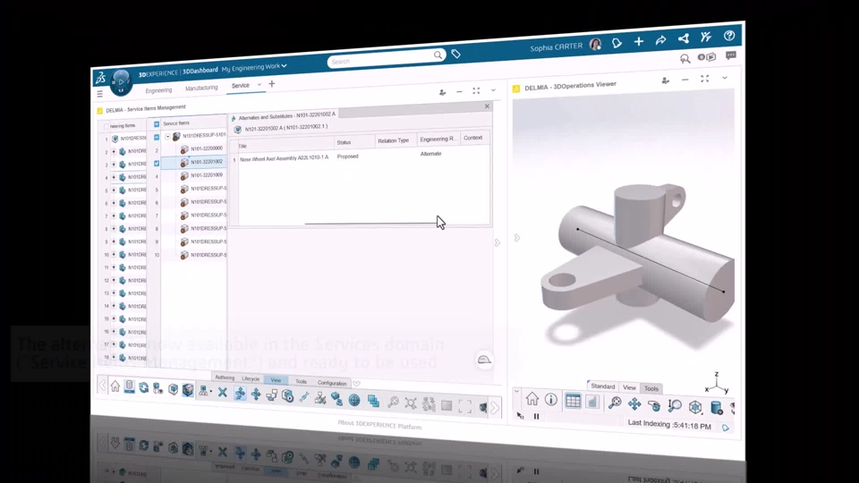This screenshot has height=483, width=859.
Task: Click the magnifier zoom icon in Service Items toolbar
Action: (393, 402)
